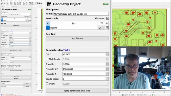The width and height of the screenshot is (171, 96).
Task: Click the green Basic mode label enlarged
Action: pyautogui.click(x=106, y=4)
